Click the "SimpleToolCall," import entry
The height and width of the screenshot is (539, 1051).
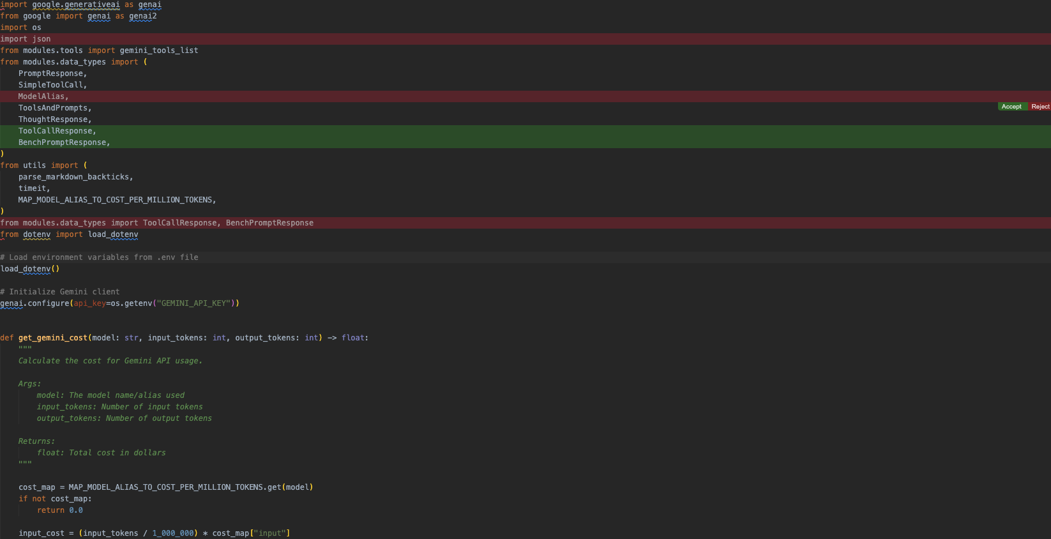53,85
